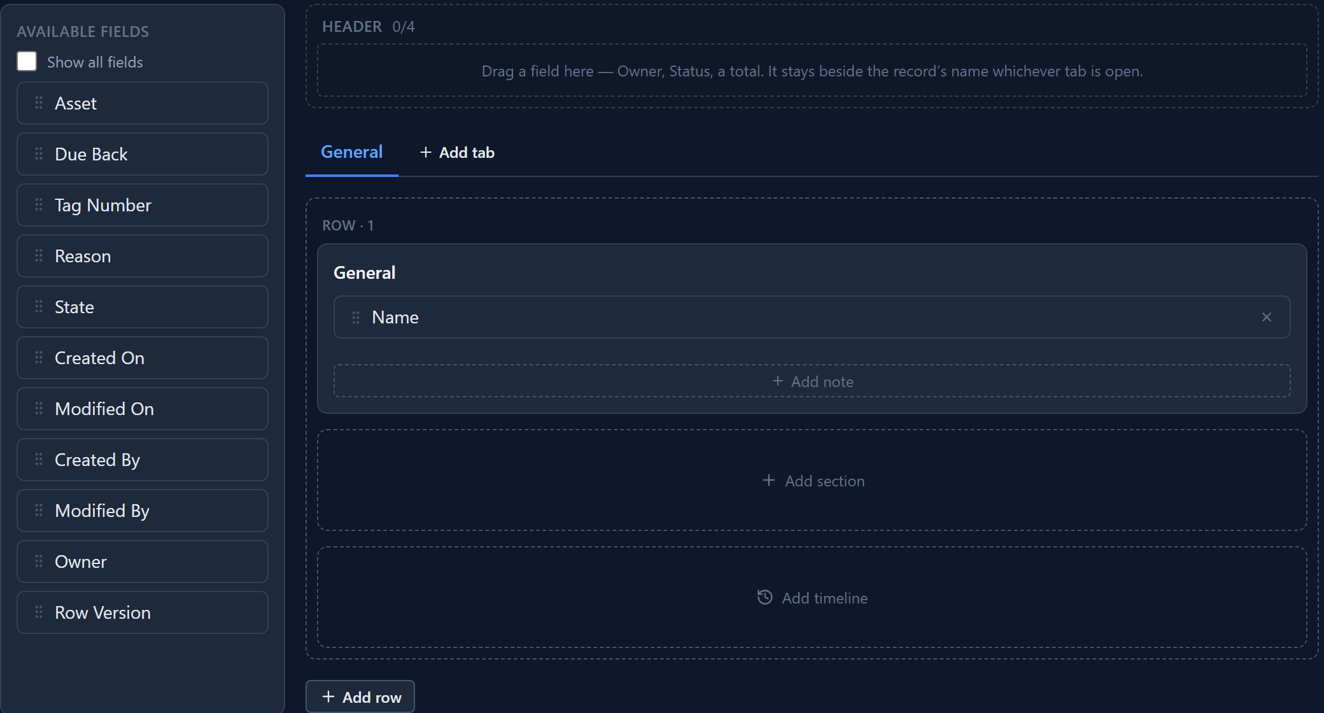Grab the drag handle of the Name field
This screenshot has width=1324, height=713.
[x=356, y=317]
